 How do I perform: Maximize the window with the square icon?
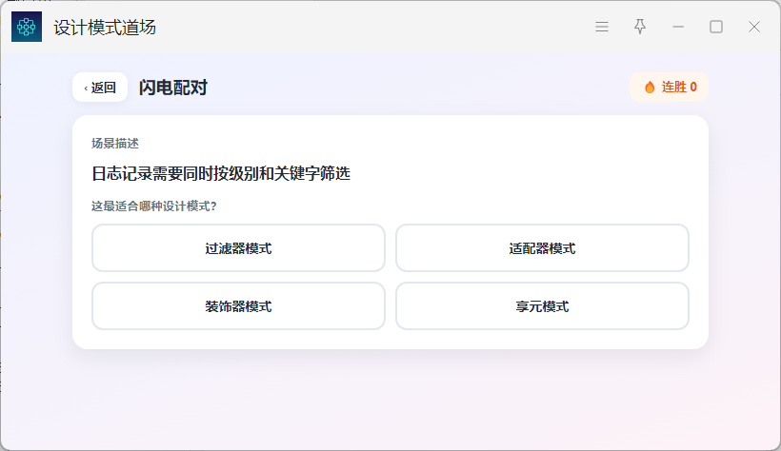(x=716, y=27)
